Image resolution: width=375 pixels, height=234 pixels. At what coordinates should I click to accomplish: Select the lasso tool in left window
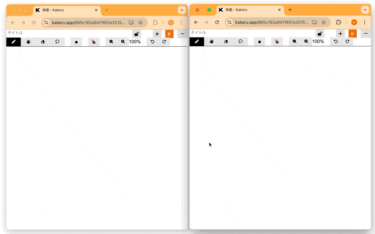coord(57,42)
